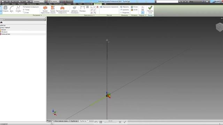
Task: Open the По умолчанию appearance dropdown
Action: pyautogui.click(x=54, y=1)
